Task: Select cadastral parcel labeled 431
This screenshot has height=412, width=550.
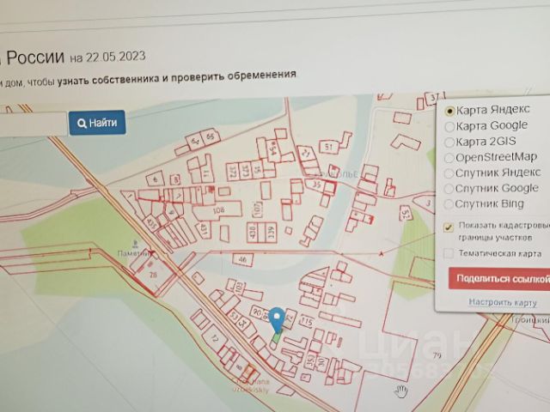Action: tap(203, 229)
